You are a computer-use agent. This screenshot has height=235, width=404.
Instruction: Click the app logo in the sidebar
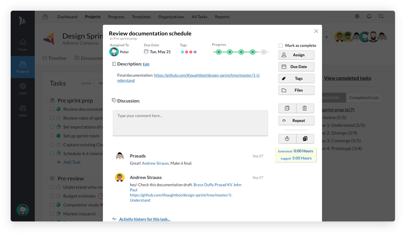[x=22, y=21]
